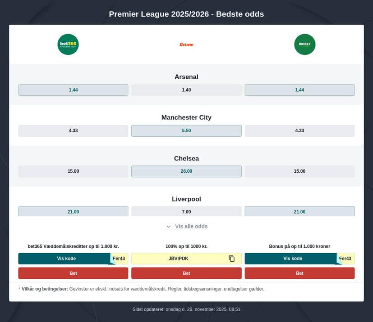The height and width of the screenshot is (322, 373).
Task: Select Arsenal's 1.44 odds at bet365
Action: pyautogui.click(x=73, y=89)
